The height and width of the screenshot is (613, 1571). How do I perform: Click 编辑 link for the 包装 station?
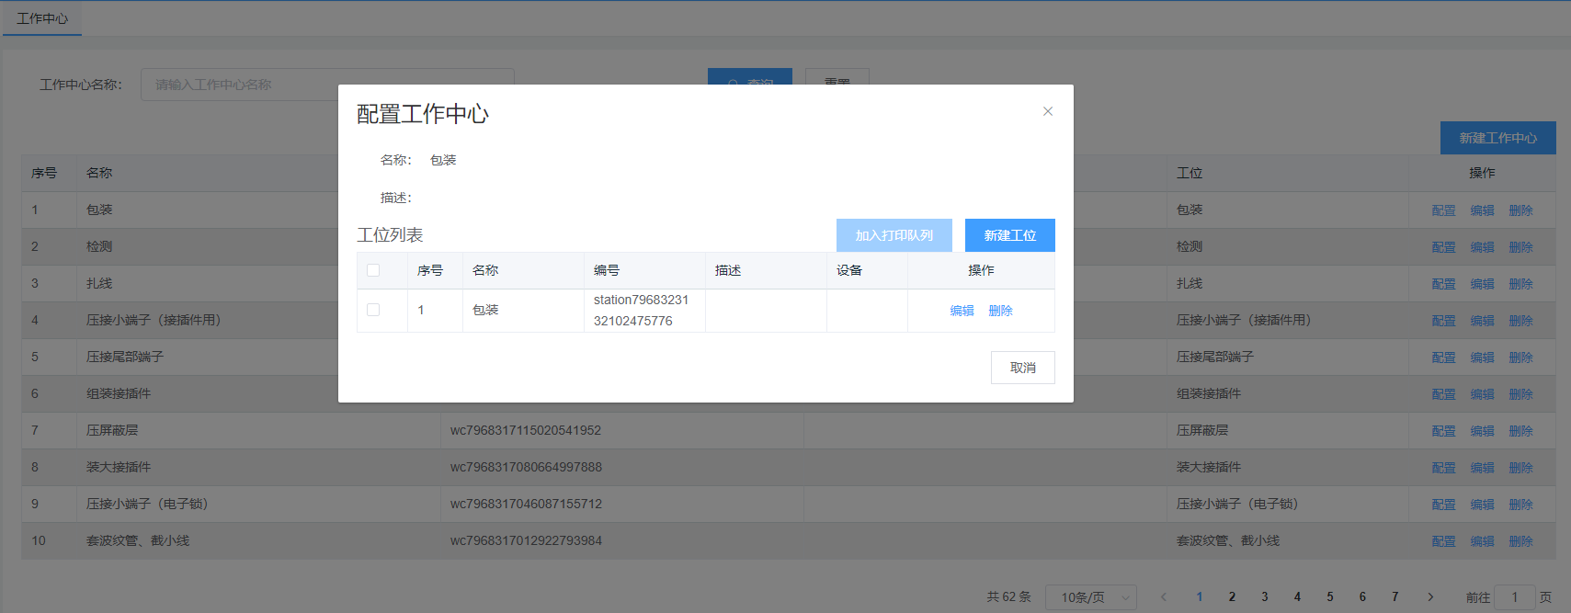point(962,311)
